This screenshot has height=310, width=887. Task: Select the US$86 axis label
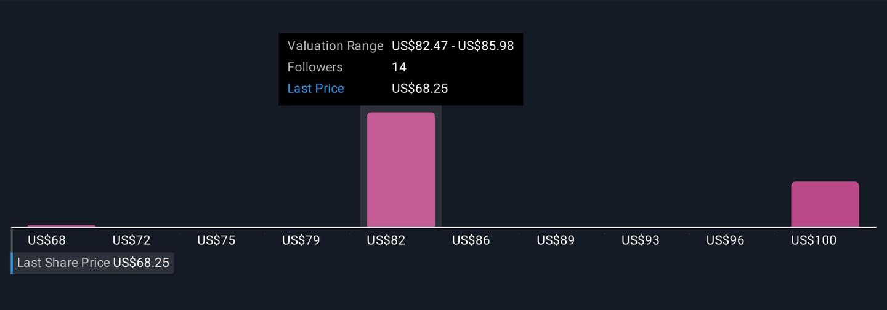click(471, 240)
